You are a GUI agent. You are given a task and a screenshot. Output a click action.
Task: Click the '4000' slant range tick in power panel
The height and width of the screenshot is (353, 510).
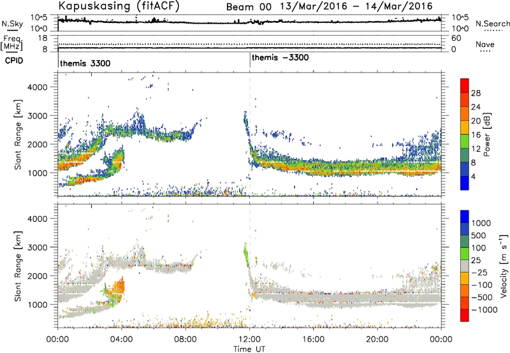coord(37,87)
